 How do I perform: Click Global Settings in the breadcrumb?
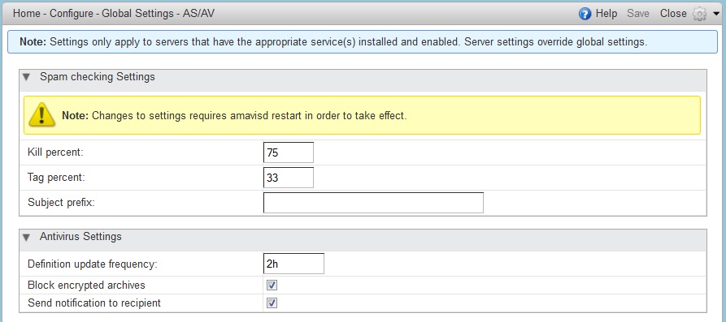(x=137, y=14)
